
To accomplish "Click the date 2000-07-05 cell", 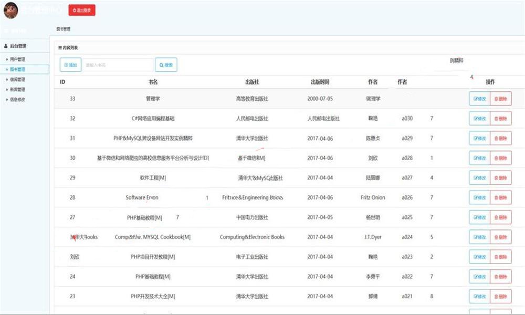I will pos(320,99).
